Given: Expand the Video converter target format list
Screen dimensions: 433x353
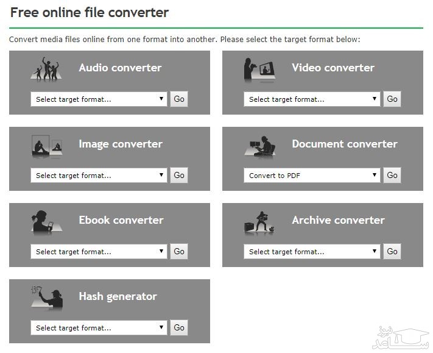Looking at the screenshot, I should click(312, 99).
